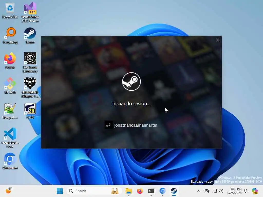Click the search highlight castle image

point(115,191)
